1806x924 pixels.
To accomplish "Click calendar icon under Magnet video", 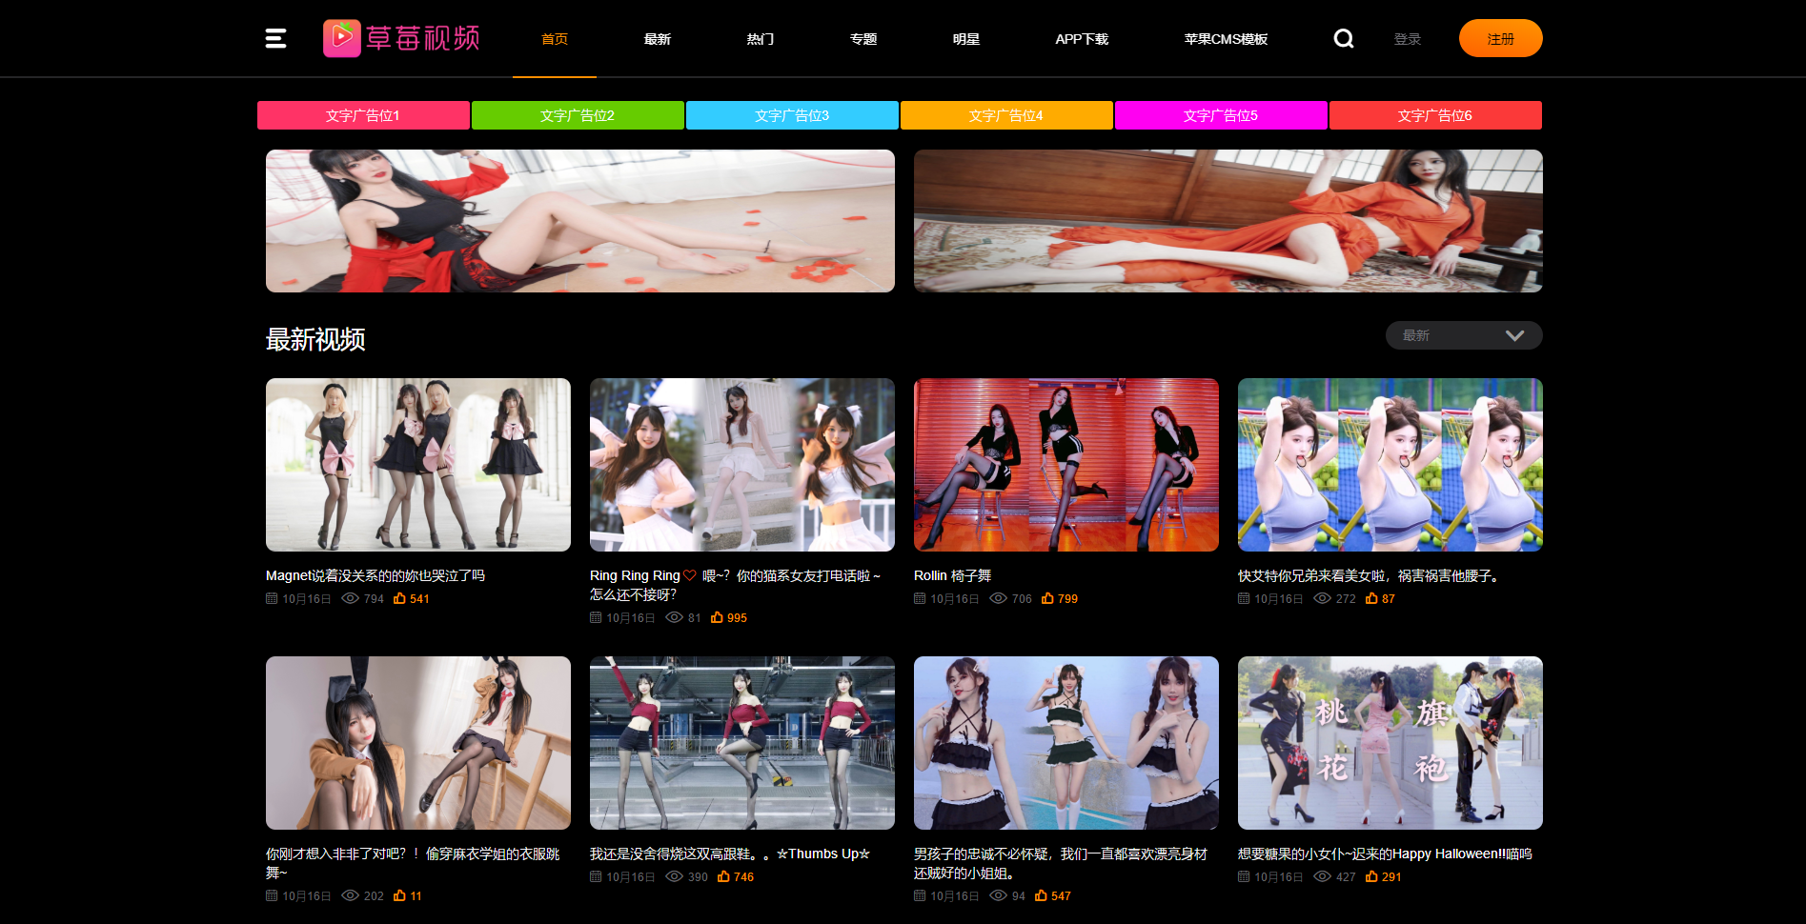I will click(272, 598).
